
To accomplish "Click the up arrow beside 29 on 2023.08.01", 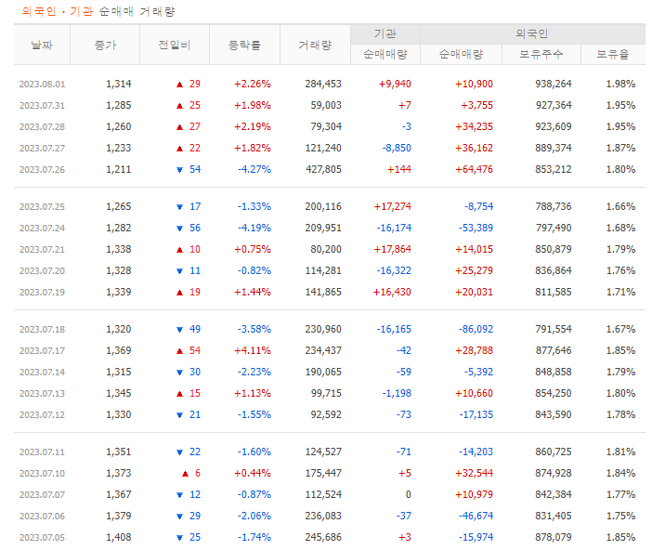I will click(x=179, y=85).
